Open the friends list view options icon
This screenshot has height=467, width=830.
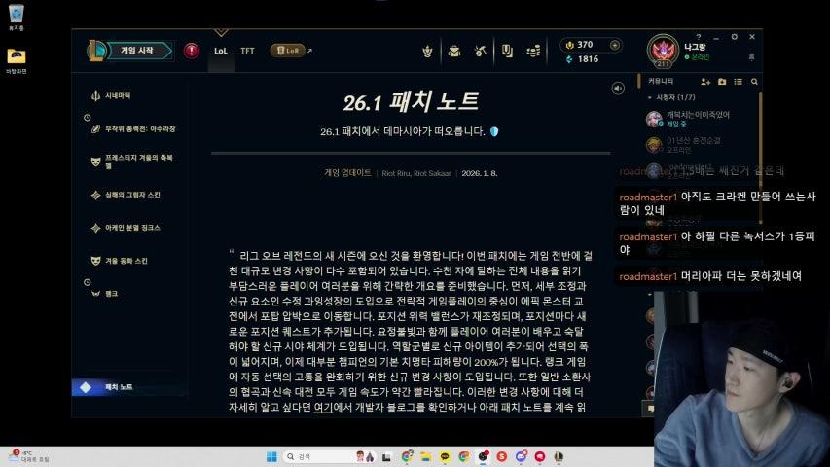738,82
